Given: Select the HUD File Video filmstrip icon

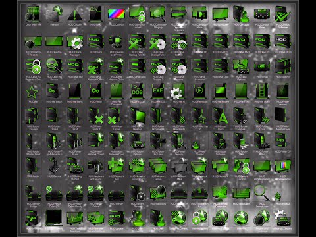Looking at the screenshot, I should (261, 92).
